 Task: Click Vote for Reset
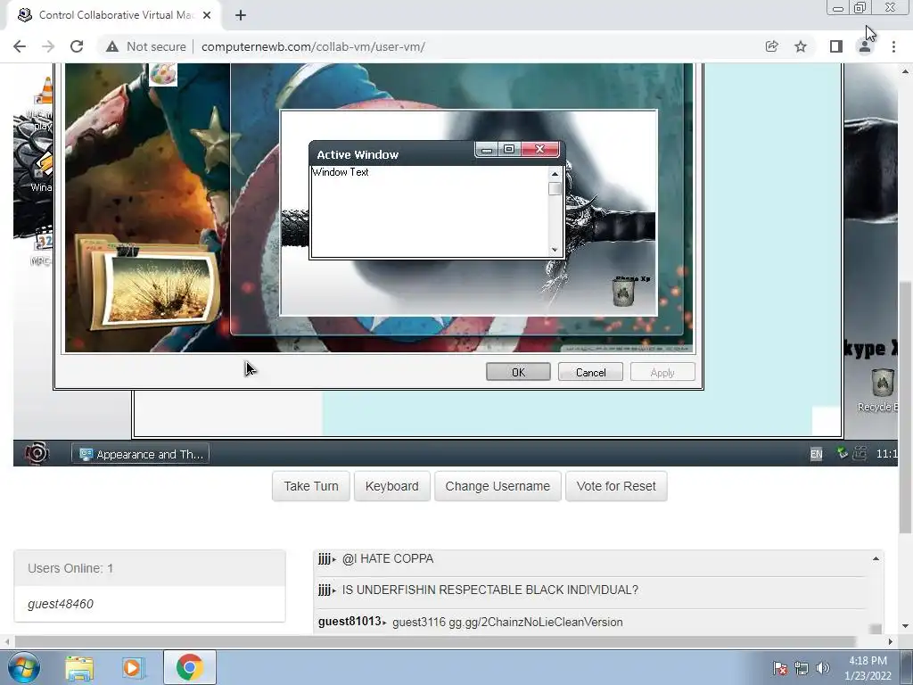click(x=616, y=486)
